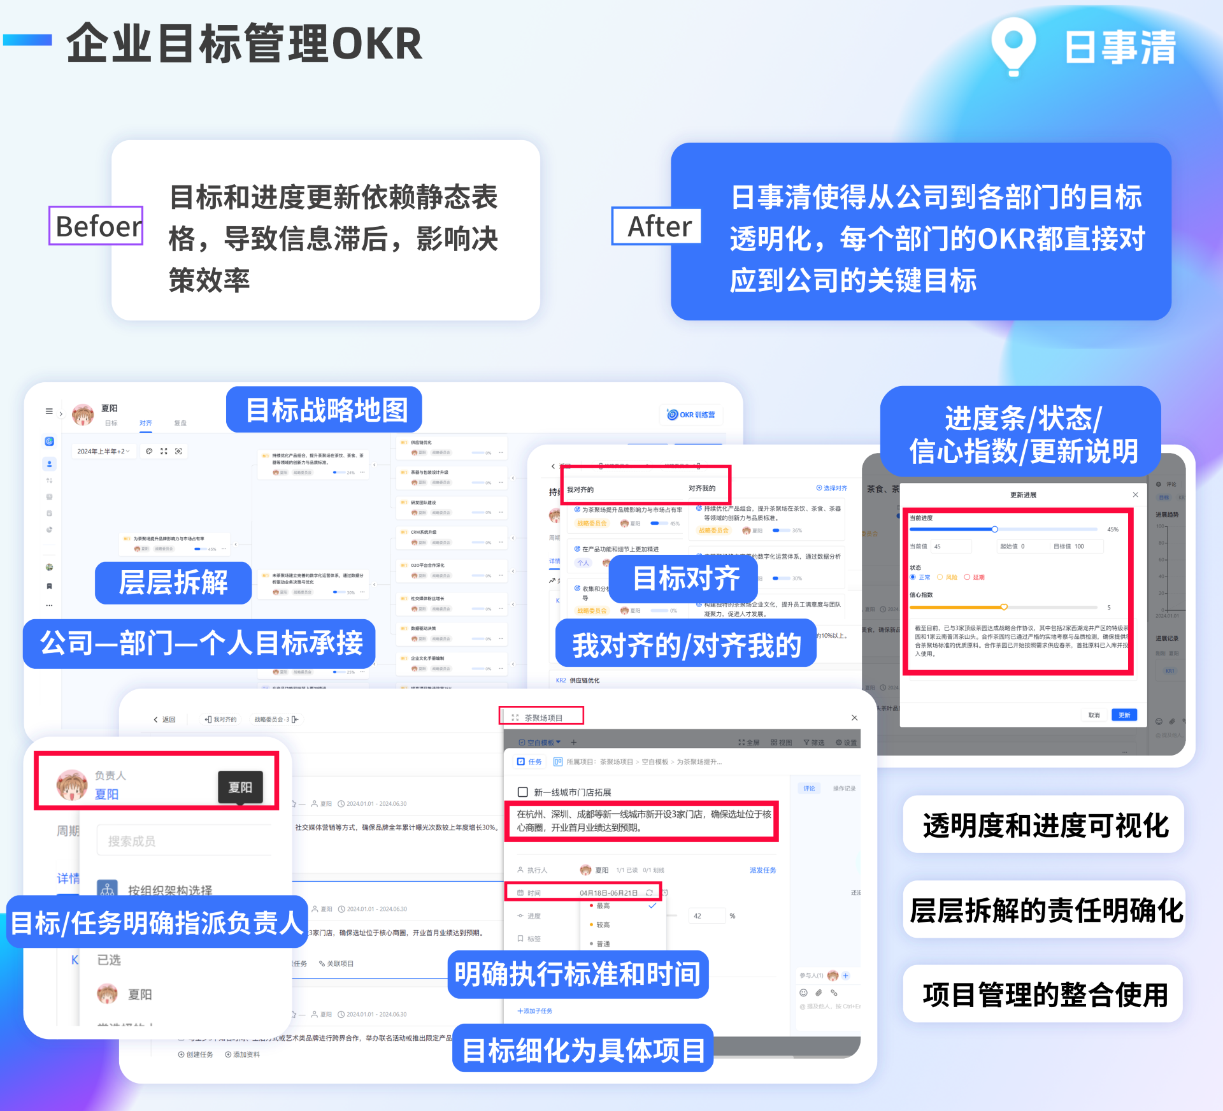Click the fullscreen expand icon in map toolbar

click(164, 451)
